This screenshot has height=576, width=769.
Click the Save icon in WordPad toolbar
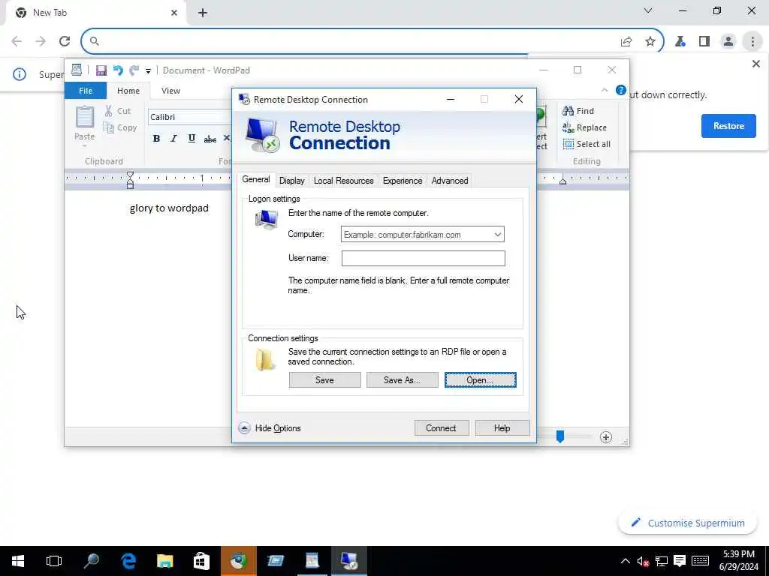[101, 70]
